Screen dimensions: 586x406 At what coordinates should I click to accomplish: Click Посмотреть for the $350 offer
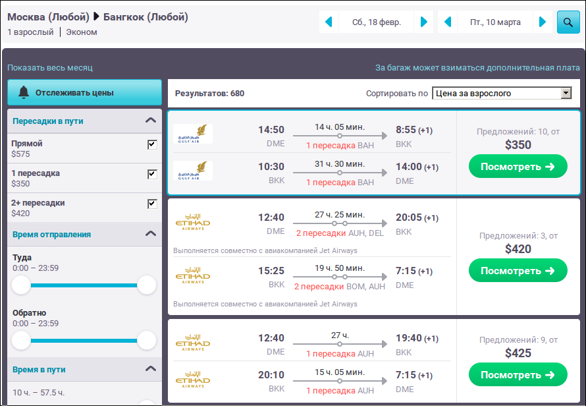tap(518, 167)
